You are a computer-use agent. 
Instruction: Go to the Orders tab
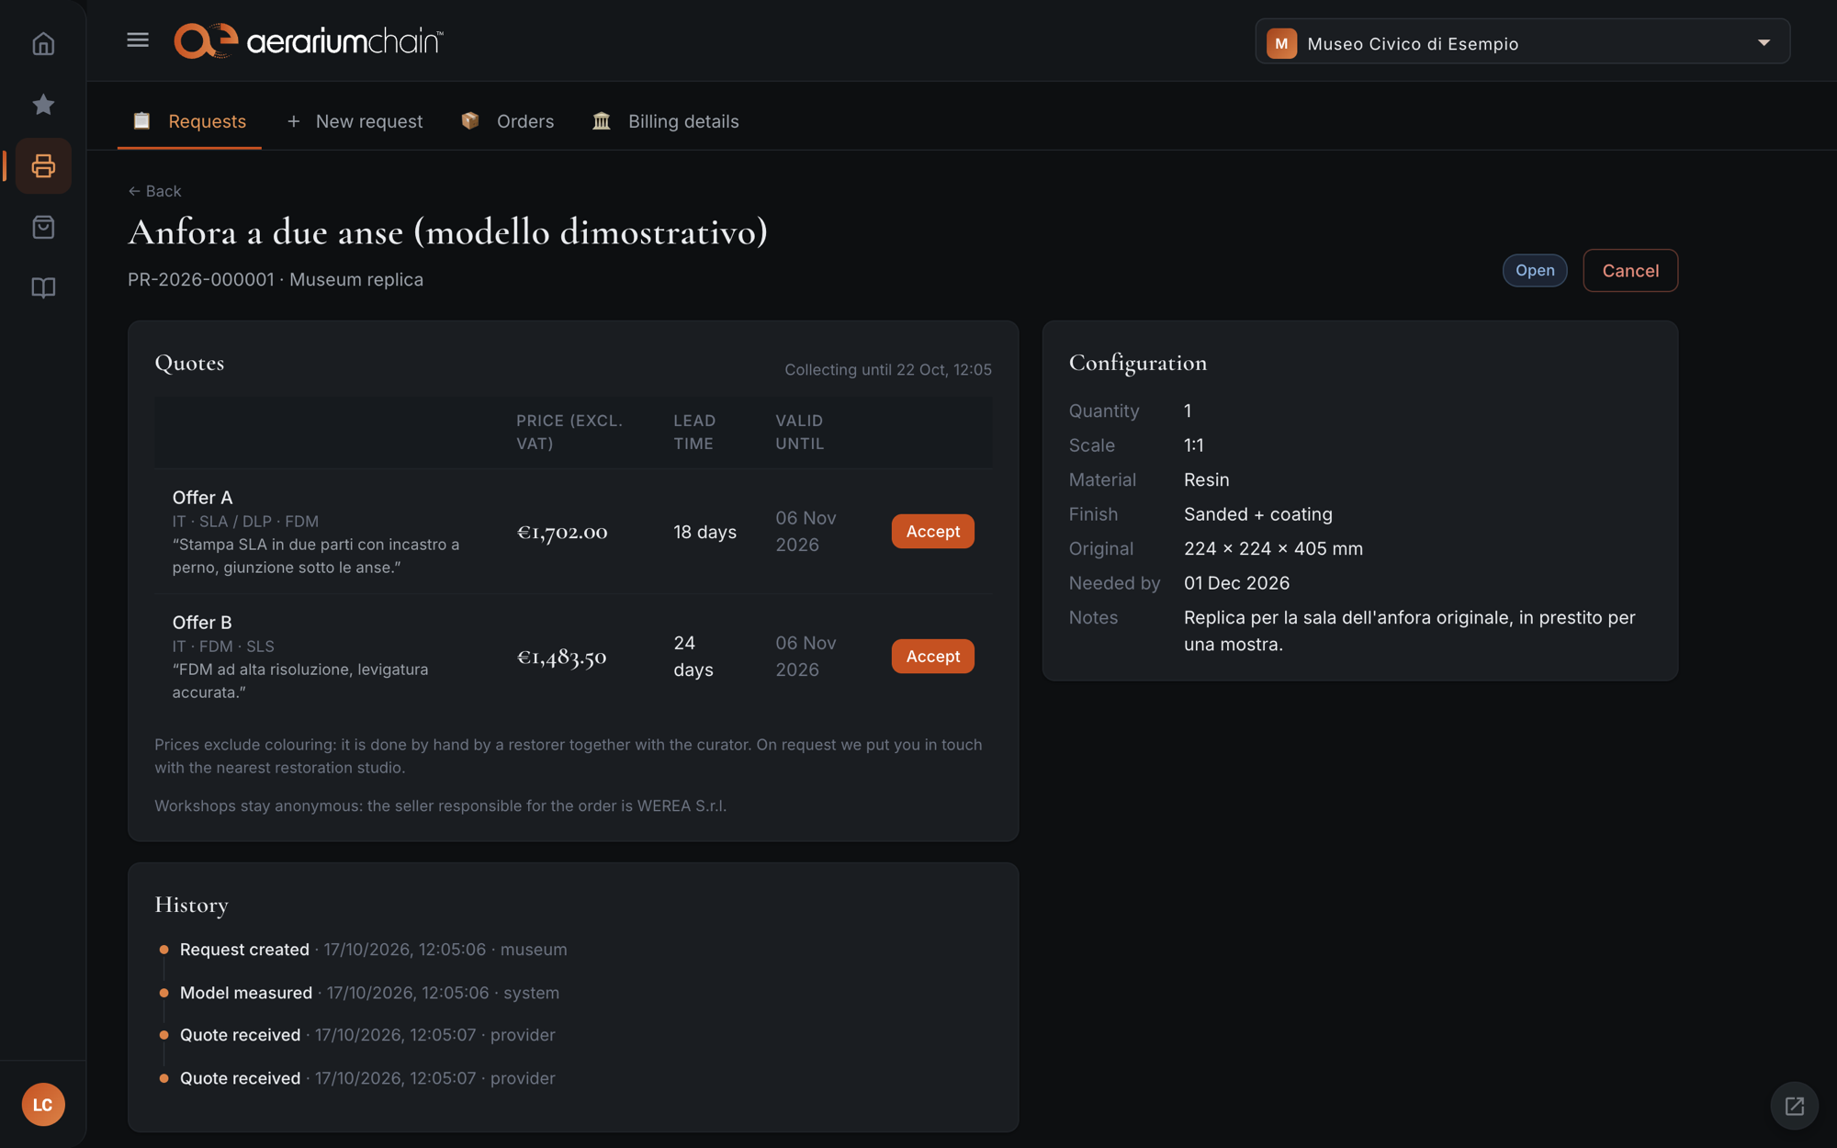(x=507, y=121)
